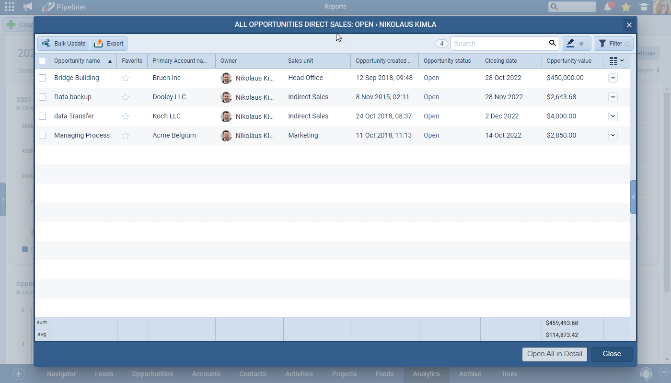Mark Data backup as favorite

coord(126,97)
